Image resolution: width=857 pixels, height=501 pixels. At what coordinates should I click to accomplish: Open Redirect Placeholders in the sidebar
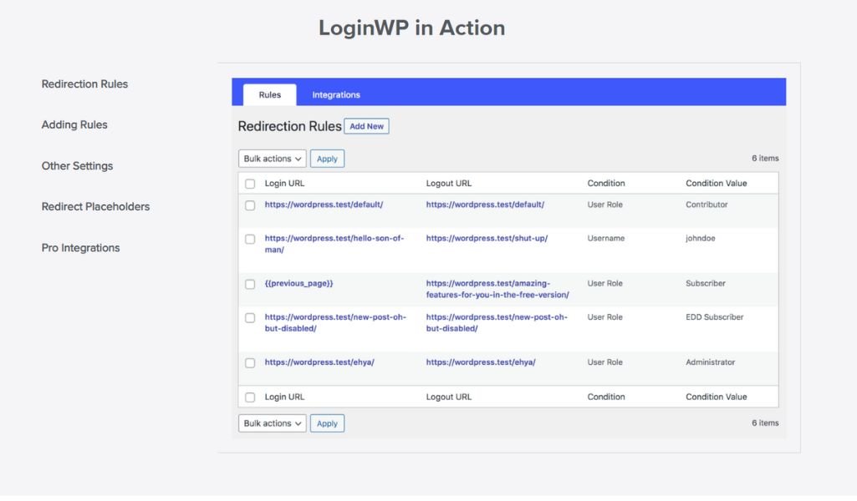[95, 207]
